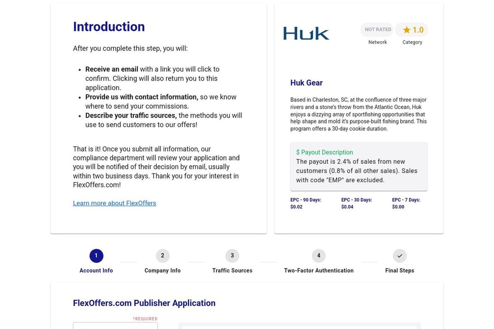Image resolution: width=494 pixels, height=329 pixels.
Task: Click 'Provide us with contact information' text
Action: click(142, 97)
